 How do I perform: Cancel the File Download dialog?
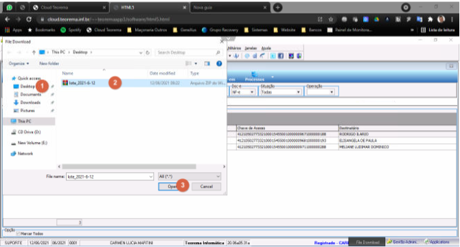point(207,187)
